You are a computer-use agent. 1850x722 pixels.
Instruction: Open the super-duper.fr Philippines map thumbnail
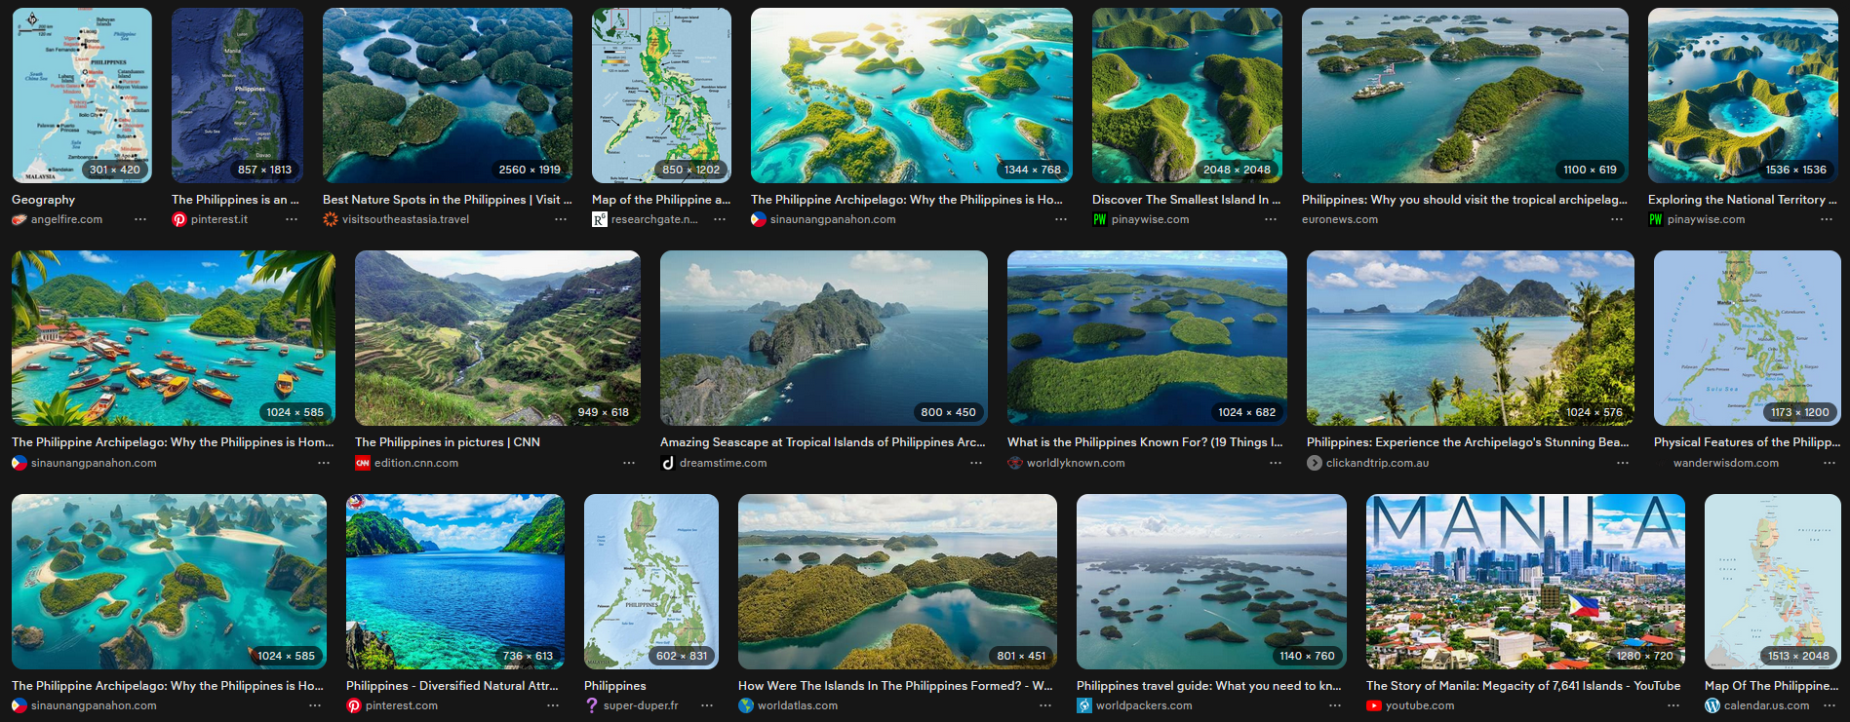point(651,582)
